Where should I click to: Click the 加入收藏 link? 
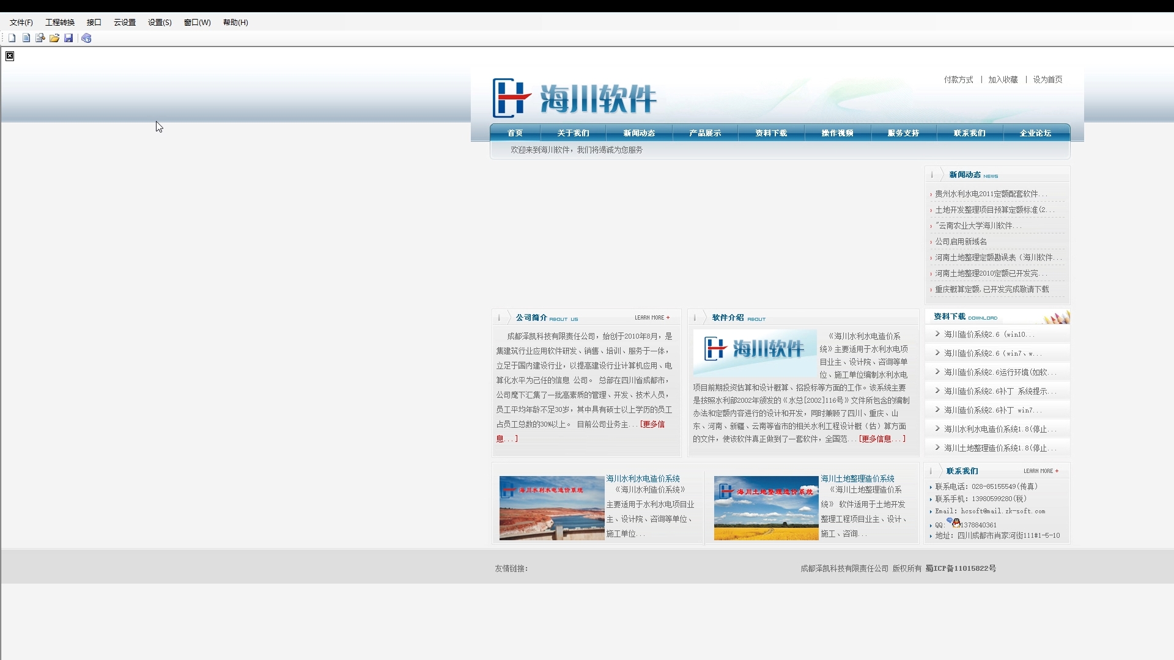(1003, 79)
